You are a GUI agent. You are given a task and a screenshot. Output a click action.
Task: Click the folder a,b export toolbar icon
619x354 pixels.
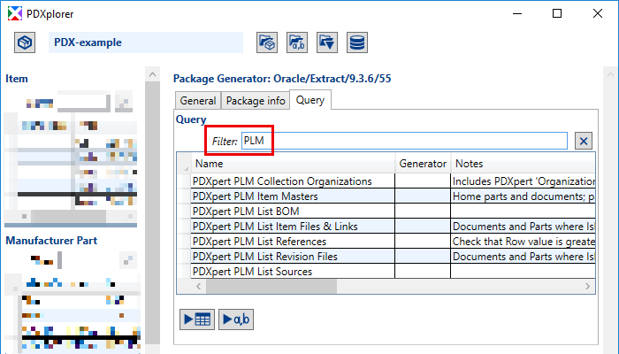(297, 42)
